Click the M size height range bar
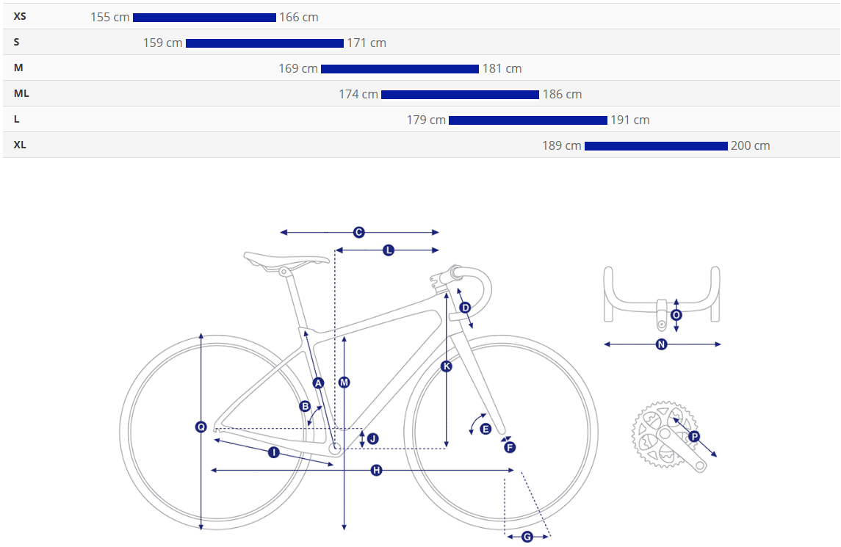The height and width of the screenshot is (547, 841). [400, 69]
